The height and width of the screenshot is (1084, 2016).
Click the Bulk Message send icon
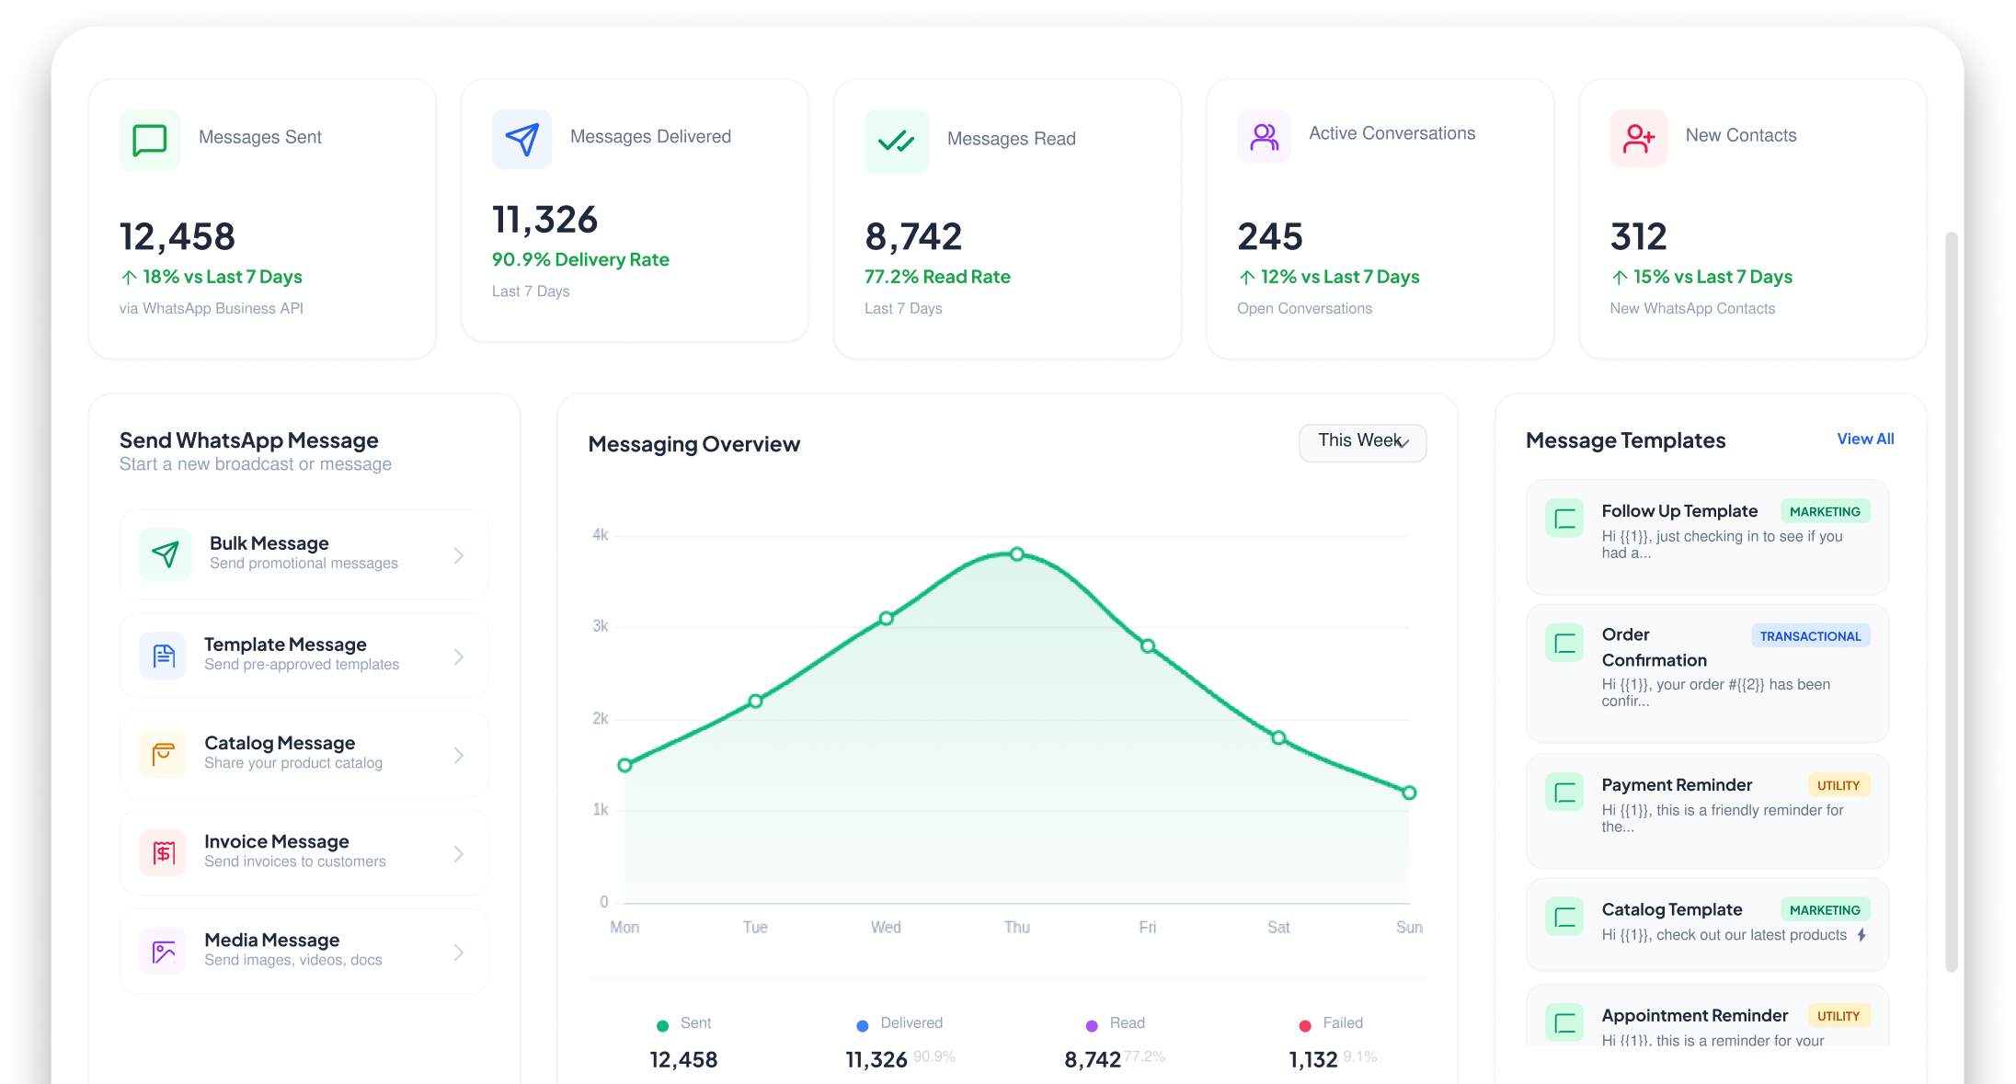pos(166,553)
